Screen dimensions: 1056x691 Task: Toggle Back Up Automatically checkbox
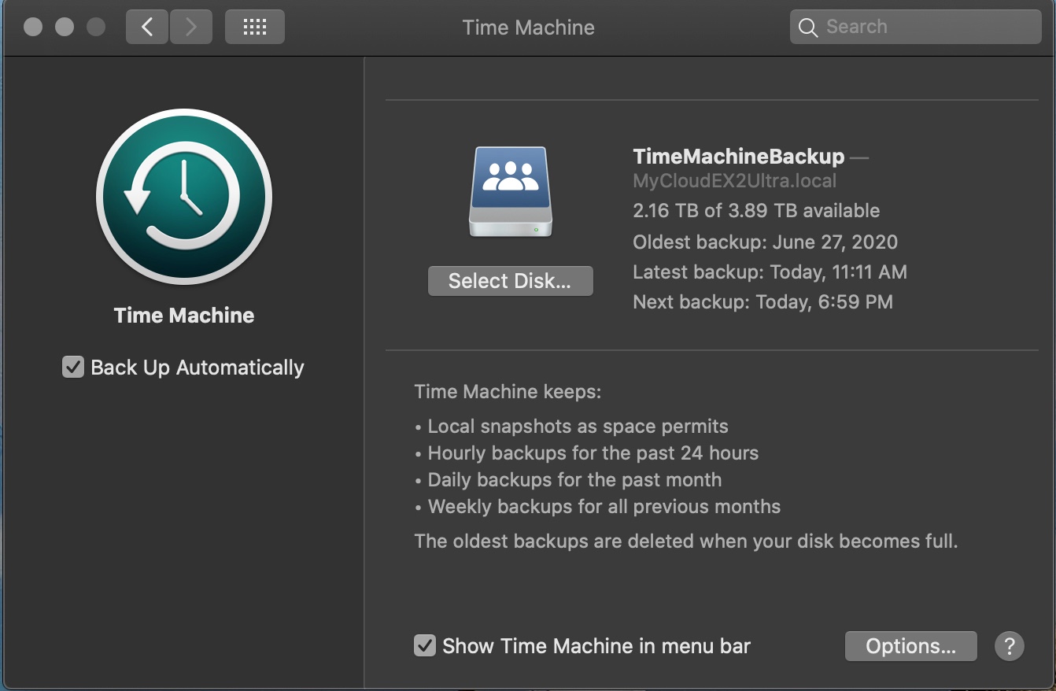[73, 367]
